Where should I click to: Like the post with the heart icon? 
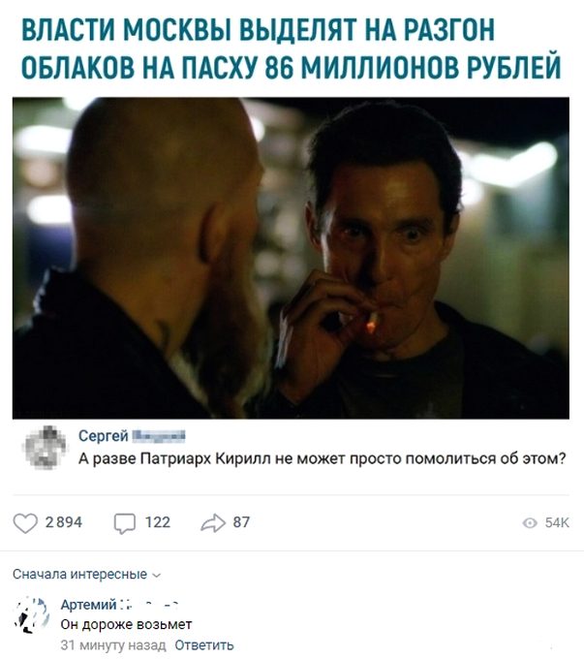pyautogui.click(x=25, y=523)
